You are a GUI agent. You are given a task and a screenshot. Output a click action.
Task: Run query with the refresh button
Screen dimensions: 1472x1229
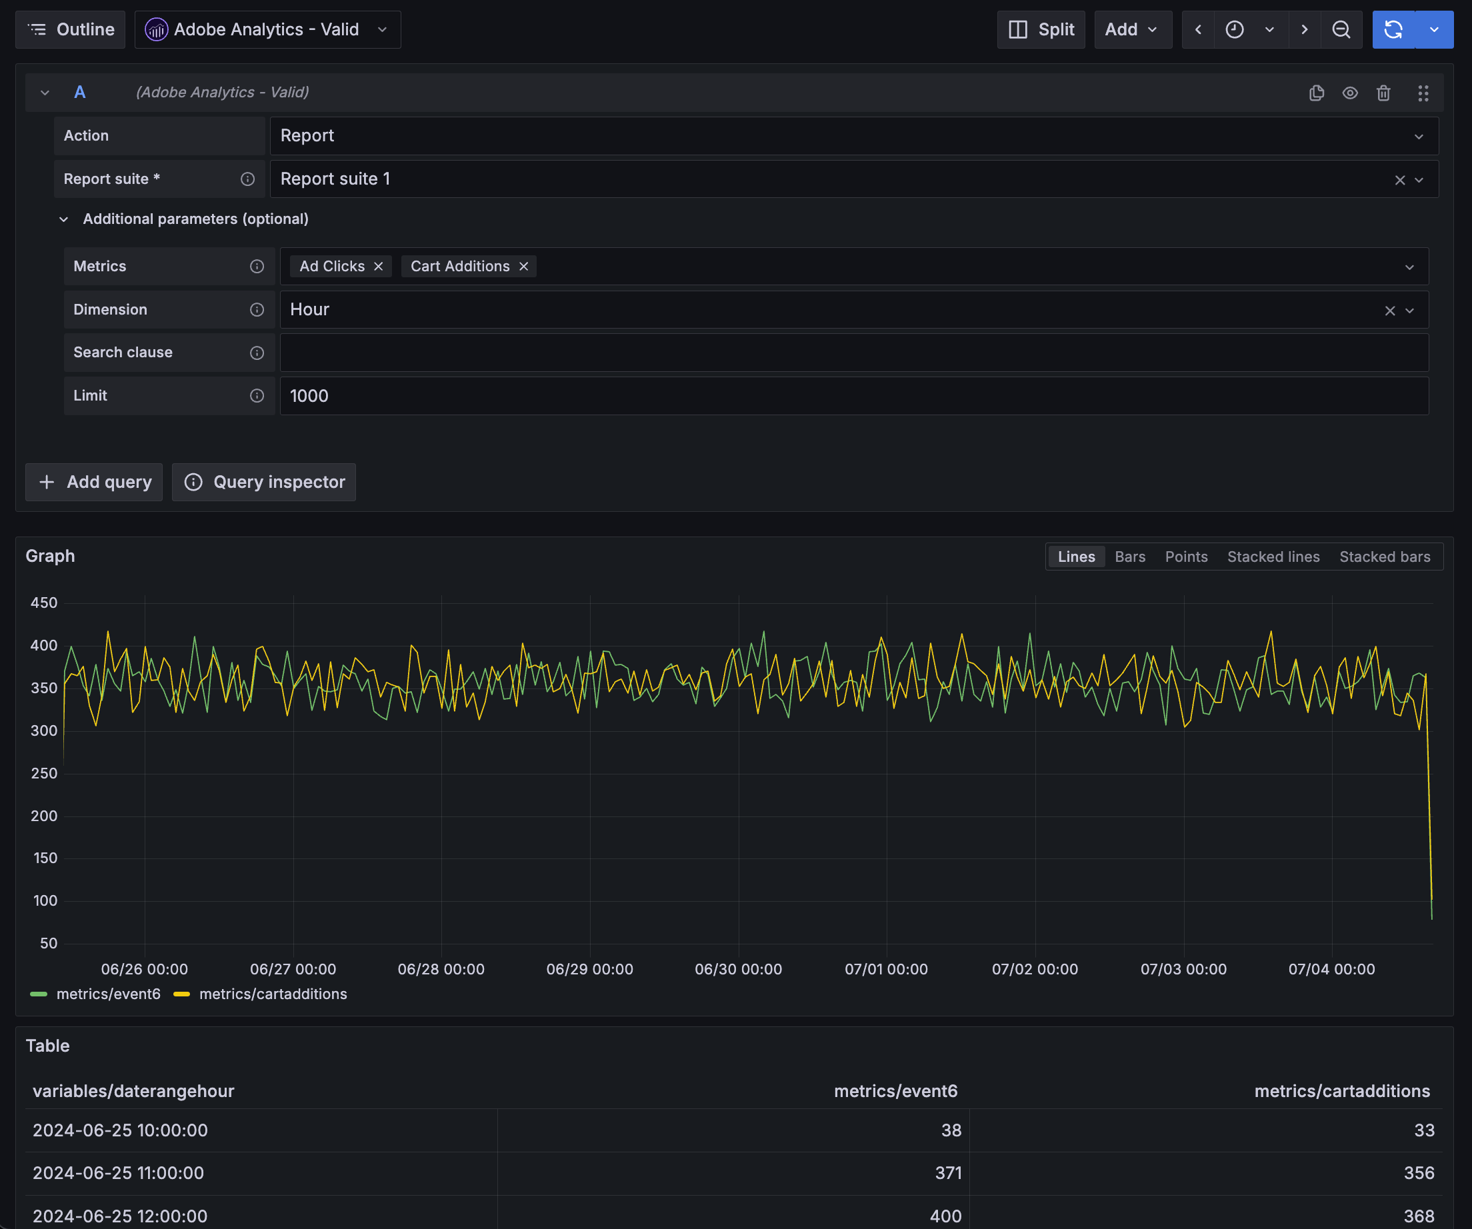click(x=1393, y=29)
